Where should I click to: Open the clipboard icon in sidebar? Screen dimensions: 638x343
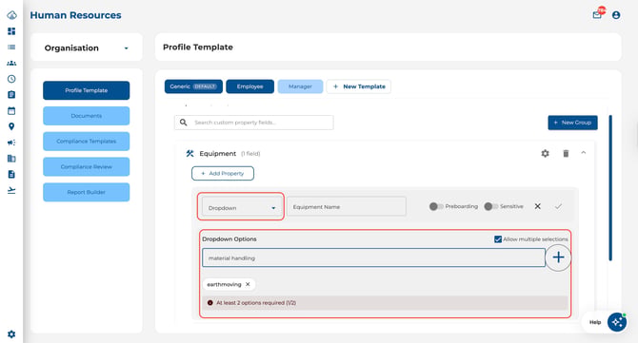coord(11,95)
